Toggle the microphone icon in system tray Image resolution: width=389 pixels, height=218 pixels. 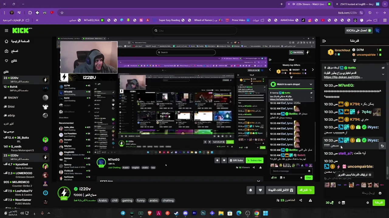tap(42, 213)
